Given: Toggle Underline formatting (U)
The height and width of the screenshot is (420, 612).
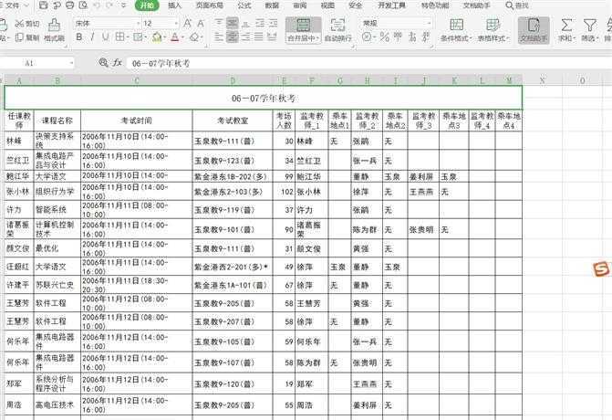Looking at the screenshot, I should (x=105, y=37).
